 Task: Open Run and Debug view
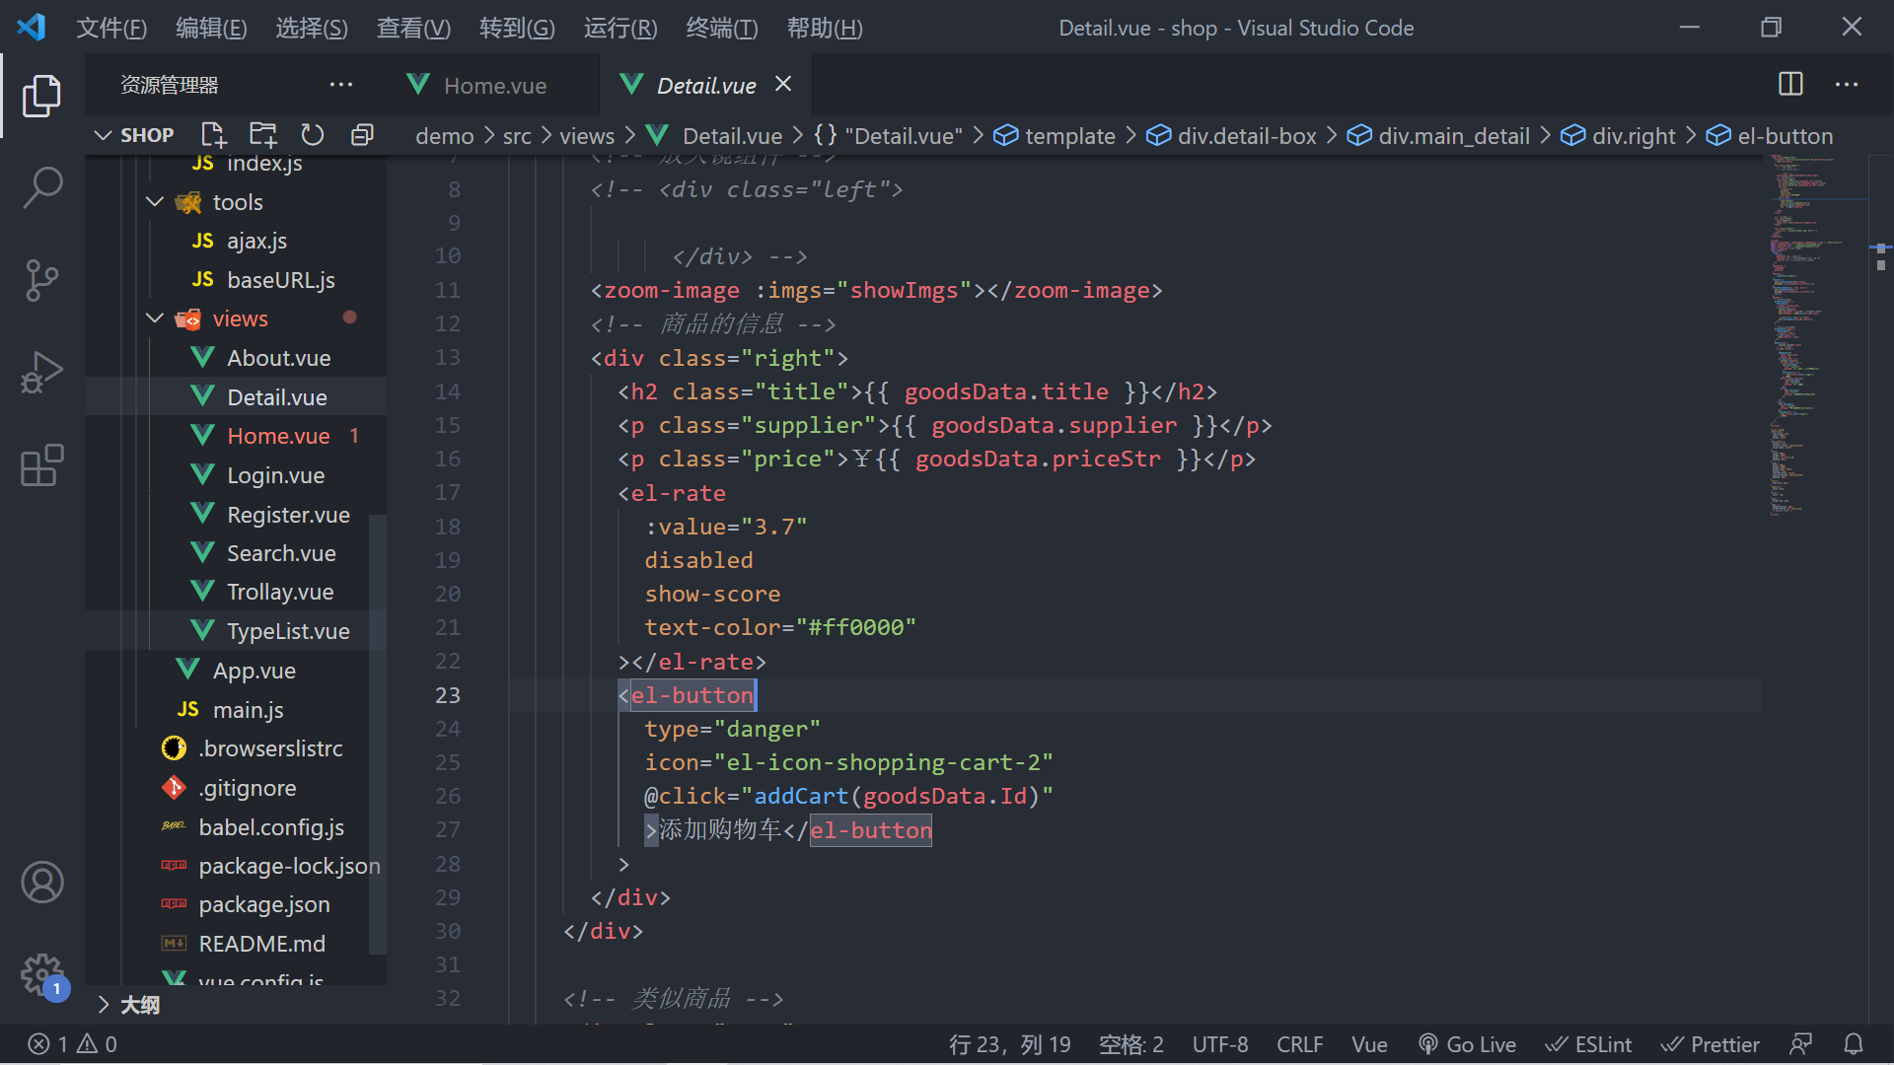click(x=41, y=373)
